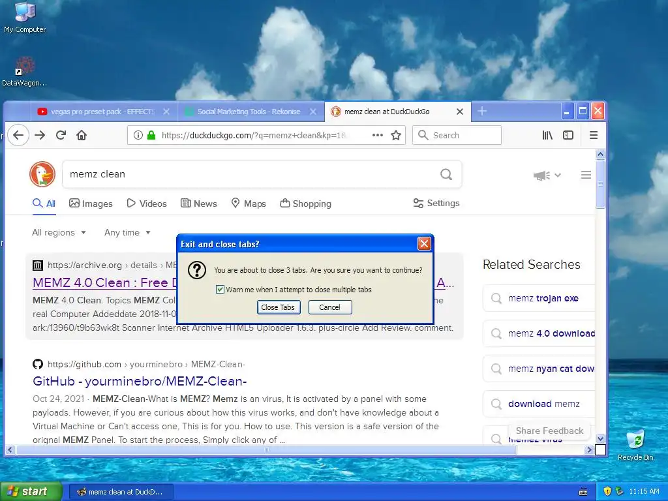The height and width of the screenshot is (501, 668).
Task: Open the MEMZ 4.0 Clean archive.org result
Action: point(104,282)
